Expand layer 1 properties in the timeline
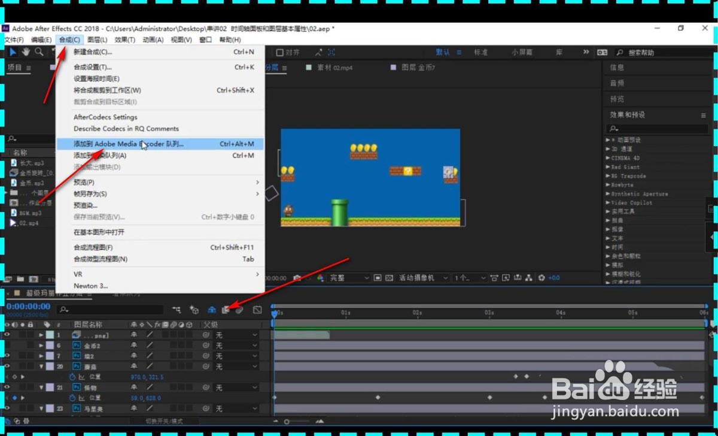This screenshot has width=718, height=436. (x=41, y=335)
